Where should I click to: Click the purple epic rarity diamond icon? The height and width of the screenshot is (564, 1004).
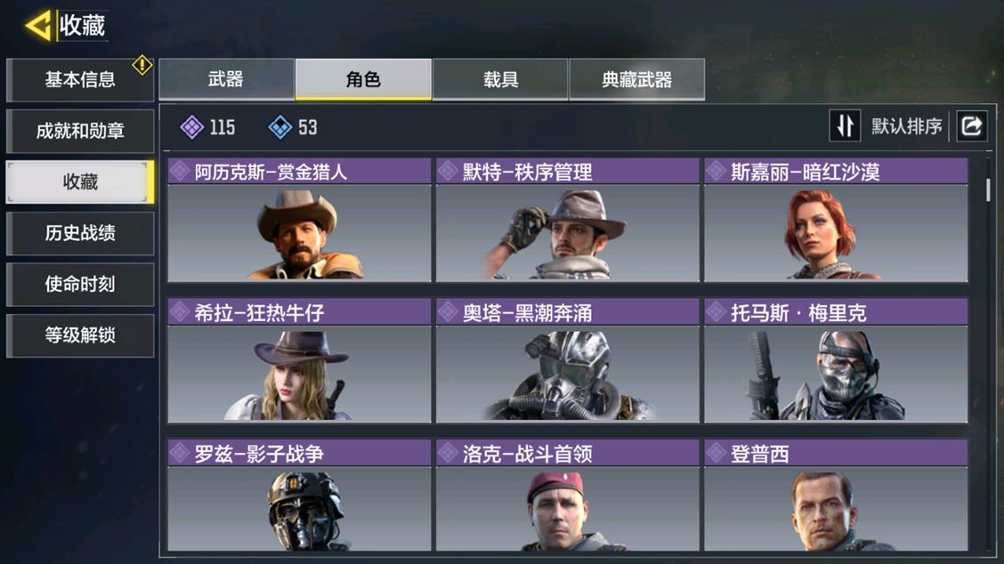point(192,126)
